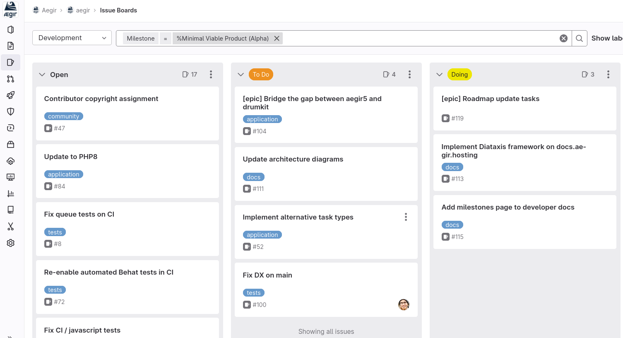
Task: Open the Fix CI / javascript tests card
Action: point(82,330)
